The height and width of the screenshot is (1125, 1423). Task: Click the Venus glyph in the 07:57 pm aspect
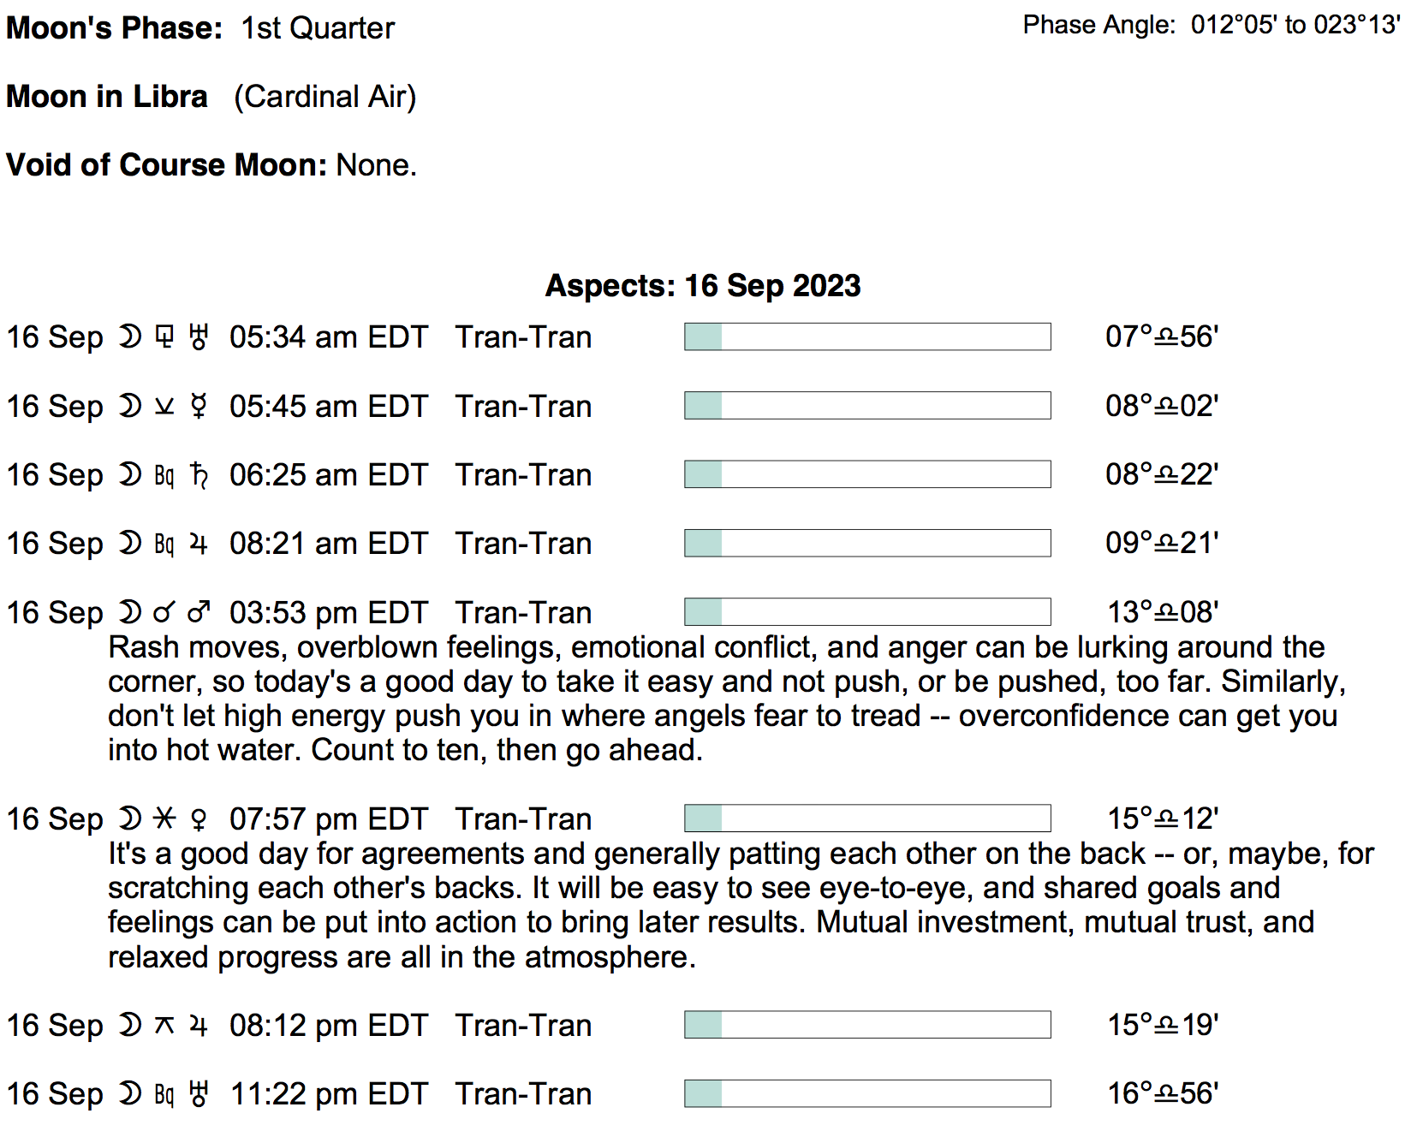coord(199,819)
